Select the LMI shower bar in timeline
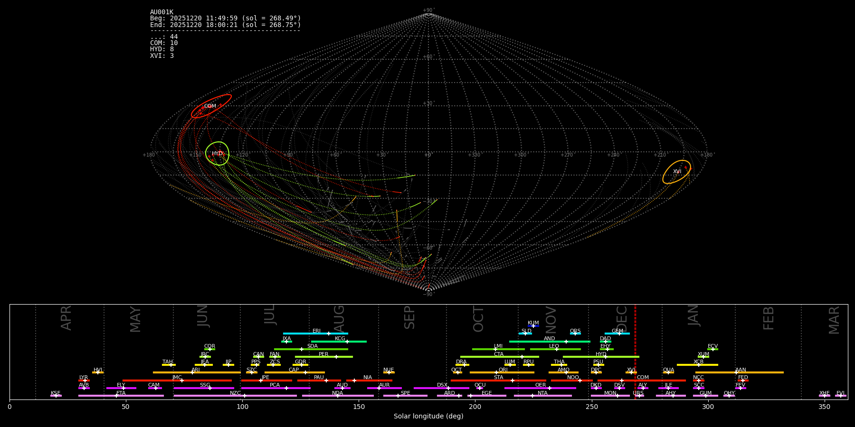The height and width of the screenshot is (427, 855). (498, 349)
